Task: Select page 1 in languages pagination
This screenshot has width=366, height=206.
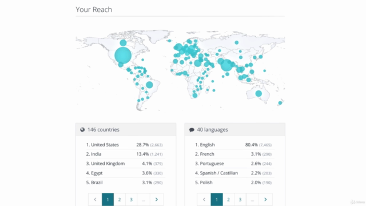Action: (217, 200)
